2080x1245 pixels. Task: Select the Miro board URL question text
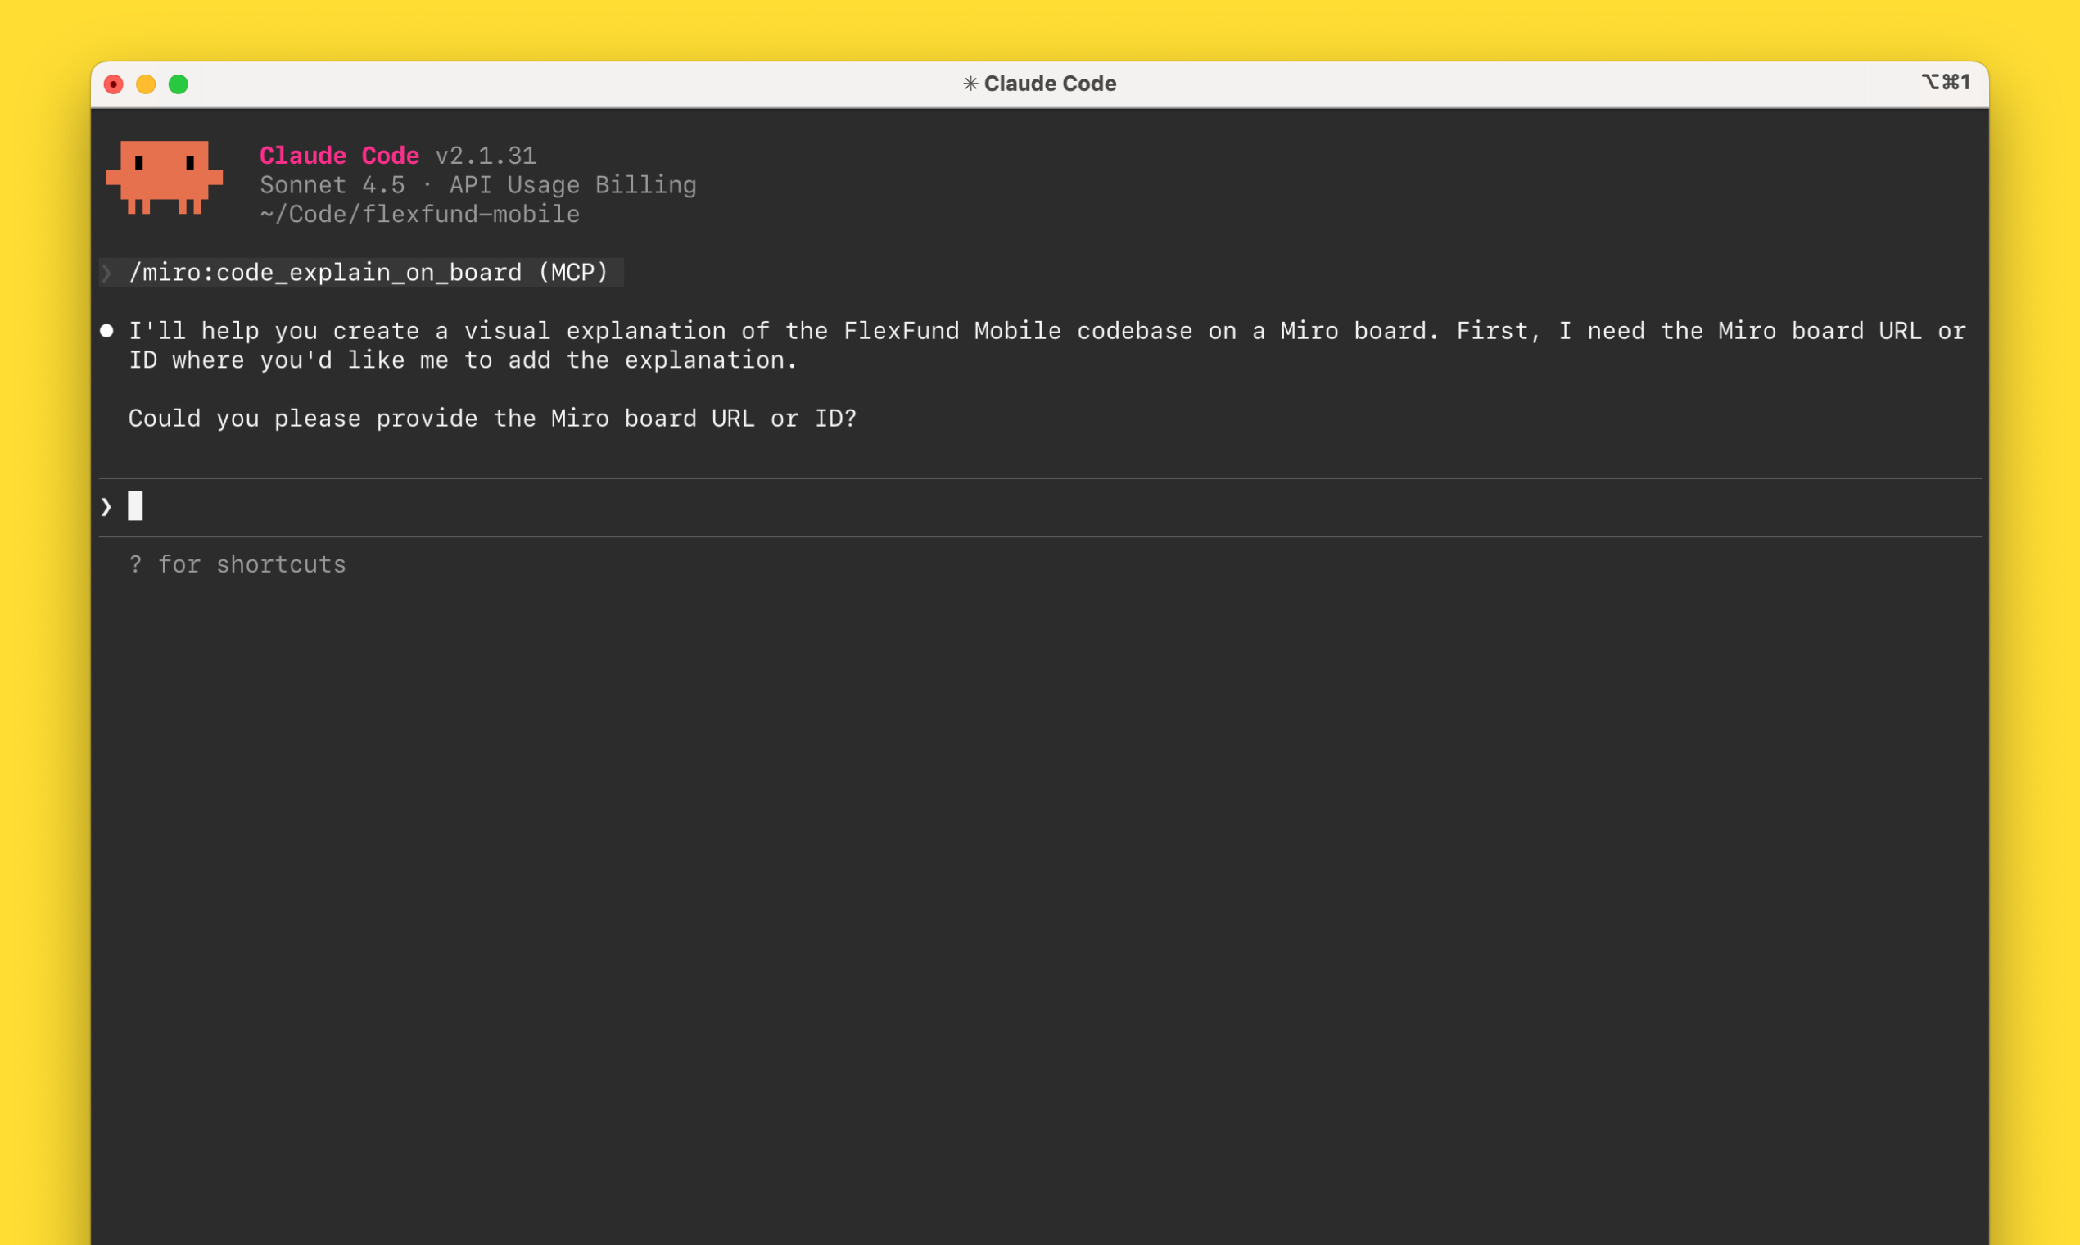pyautogui.click(x=493, y=418)
